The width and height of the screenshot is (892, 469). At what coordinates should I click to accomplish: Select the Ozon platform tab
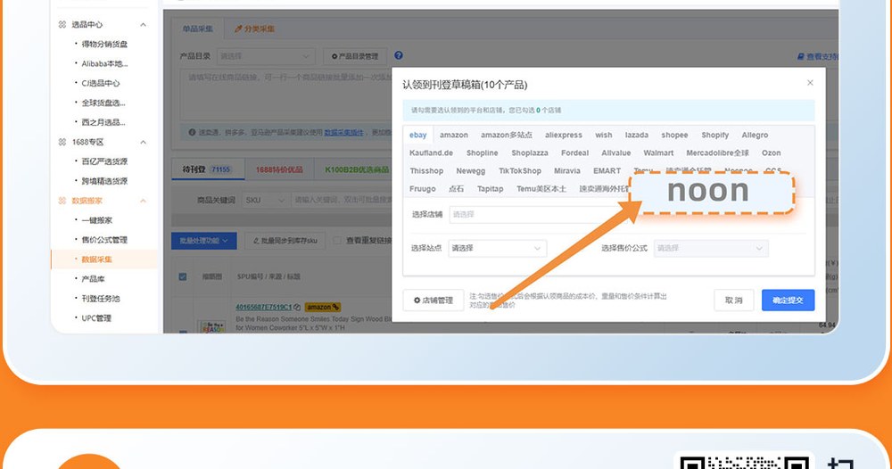click(x=772, y=153)
